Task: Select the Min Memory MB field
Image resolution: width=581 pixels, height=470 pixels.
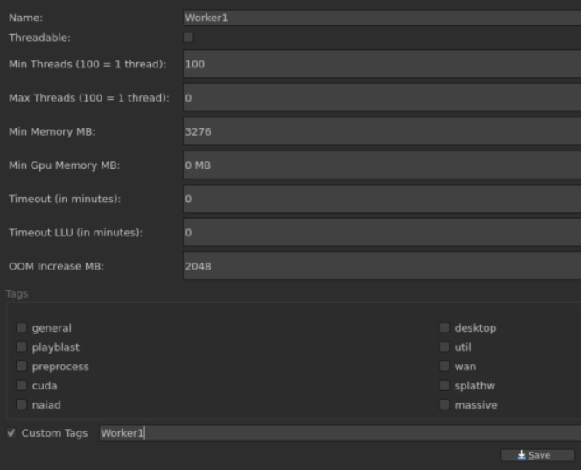Action: [x=381, y=131]
